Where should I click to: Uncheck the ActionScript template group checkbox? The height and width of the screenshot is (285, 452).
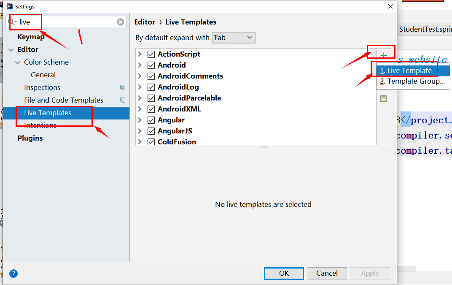click(x=151, y=54)
